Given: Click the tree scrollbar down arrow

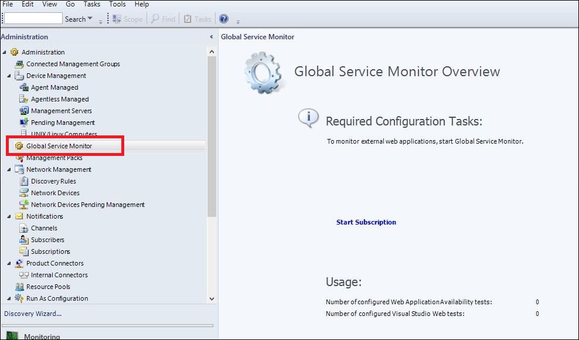Looking at the screenshot, I should pyautogui.click(x=212, y=298).
